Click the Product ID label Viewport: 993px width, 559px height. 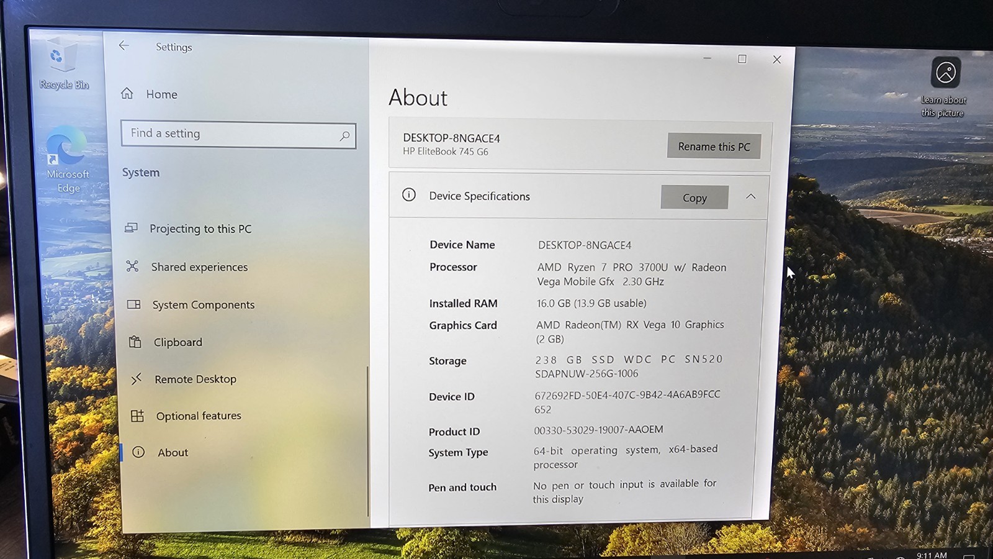click(x=454, y=432)
